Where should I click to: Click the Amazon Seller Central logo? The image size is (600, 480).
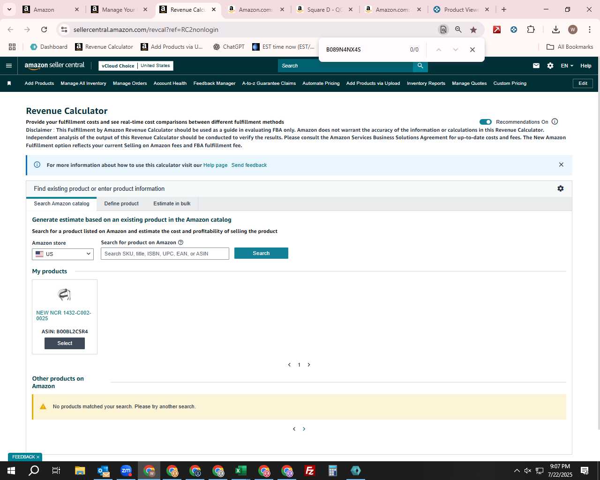pos(54,66)
